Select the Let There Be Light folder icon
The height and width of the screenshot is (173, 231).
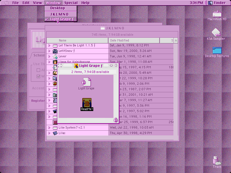55,46
